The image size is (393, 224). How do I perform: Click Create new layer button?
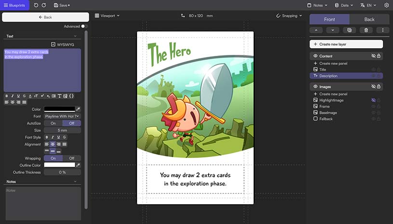[346, 44]
